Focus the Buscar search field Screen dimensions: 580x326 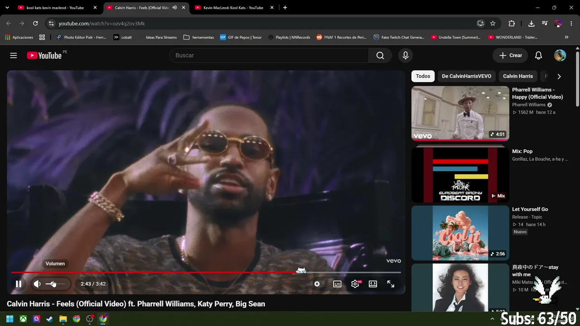pos(269,55)
